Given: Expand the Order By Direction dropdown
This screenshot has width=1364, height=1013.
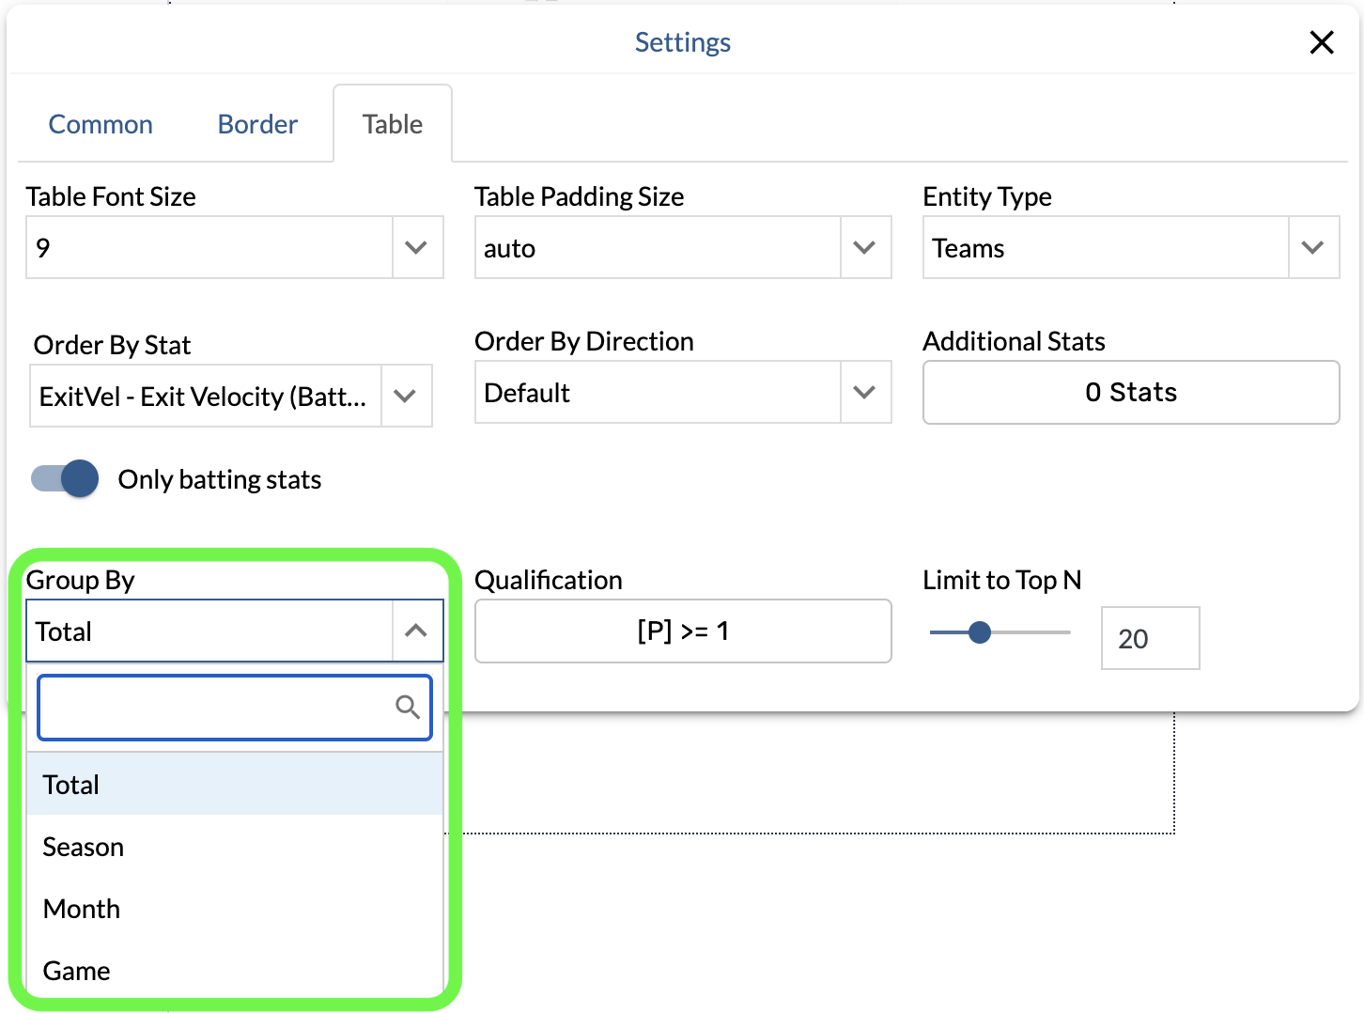Looking at the screenshot, I should click(x=864, y=393).
